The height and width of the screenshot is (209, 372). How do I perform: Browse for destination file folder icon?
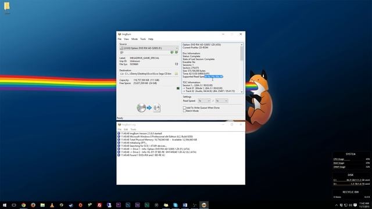tap(176, 74)
